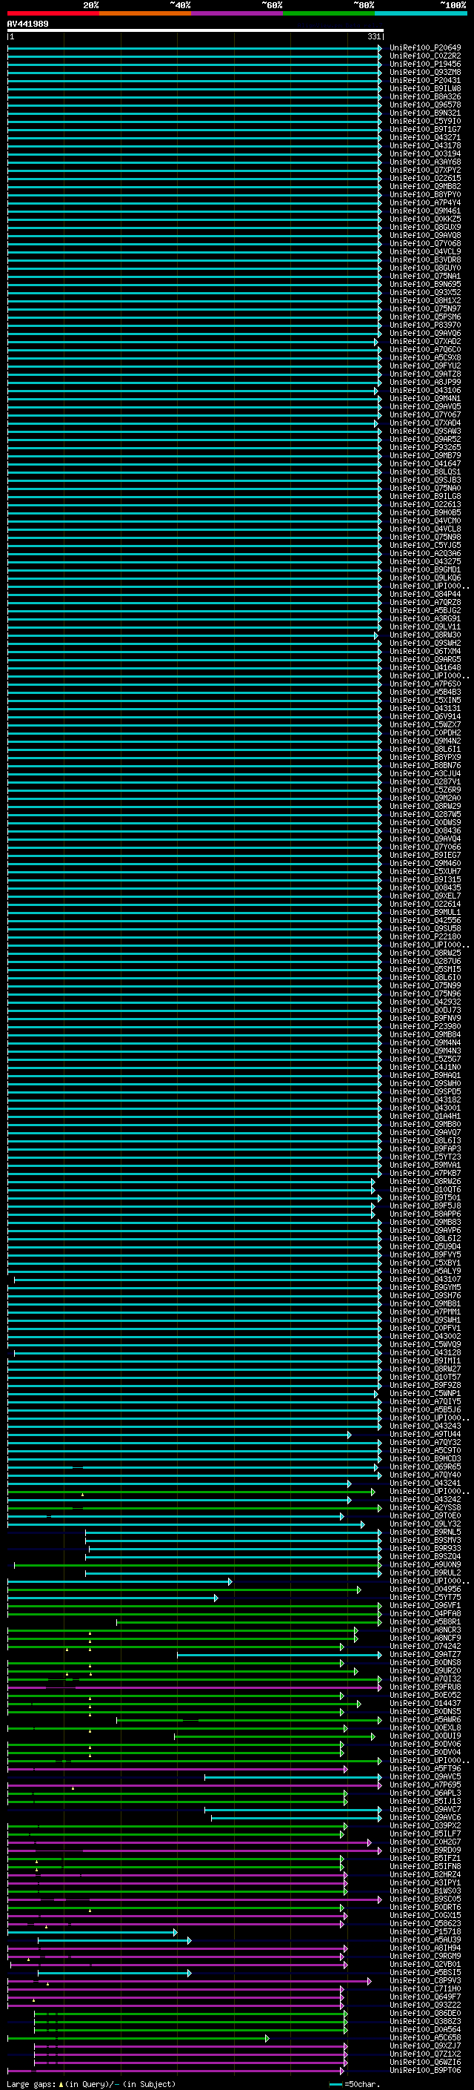Click the white query sequence ruler bar

[x=196, y=31]
